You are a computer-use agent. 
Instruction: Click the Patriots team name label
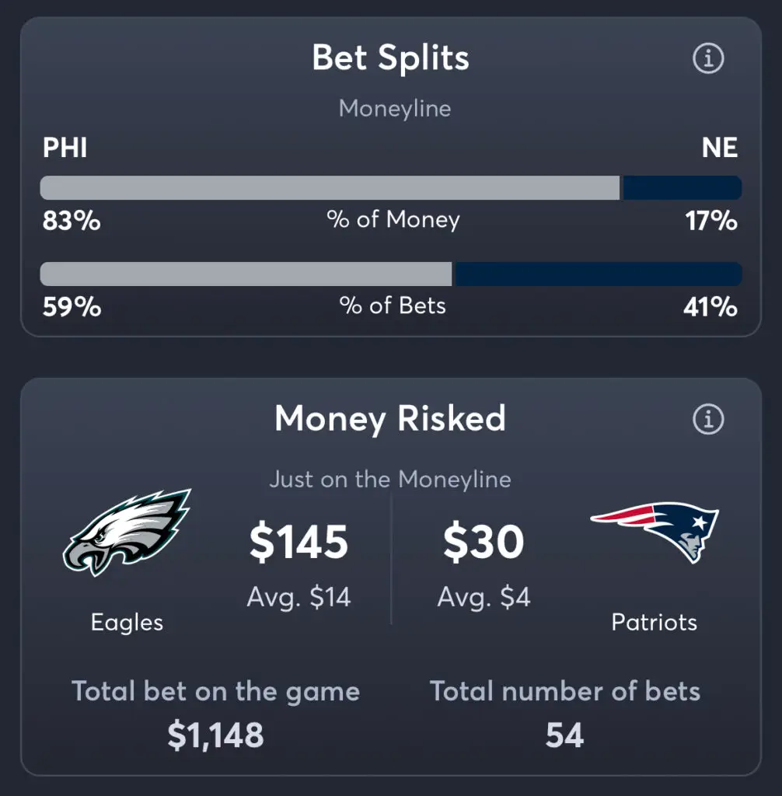654,623
